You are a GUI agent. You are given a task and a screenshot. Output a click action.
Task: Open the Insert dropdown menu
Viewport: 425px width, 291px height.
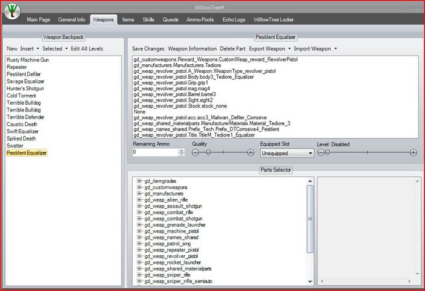point(29,48)
